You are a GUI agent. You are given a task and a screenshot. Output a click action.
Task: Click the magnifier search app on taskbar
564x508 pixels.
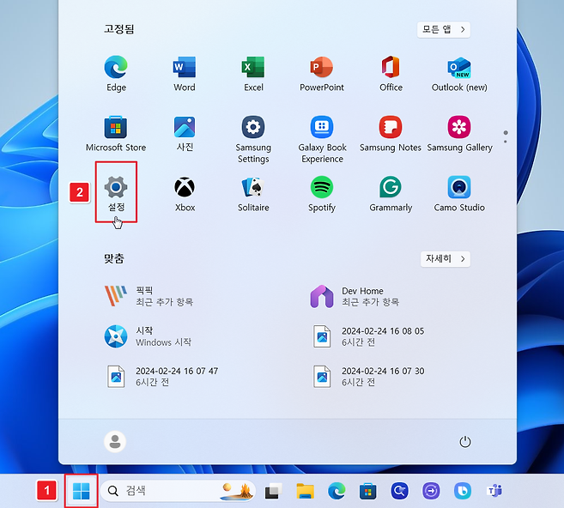tap(399, 491)
